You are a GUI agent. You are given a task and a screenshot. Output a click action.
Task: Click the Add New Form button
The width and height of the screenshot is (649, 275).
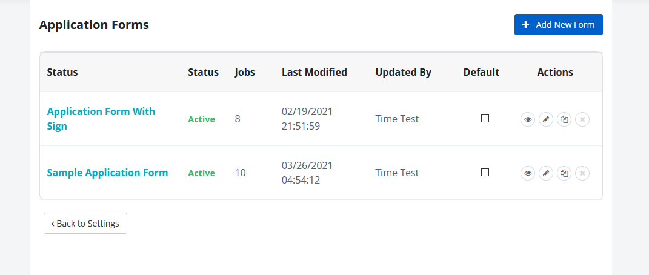[558, 25]
